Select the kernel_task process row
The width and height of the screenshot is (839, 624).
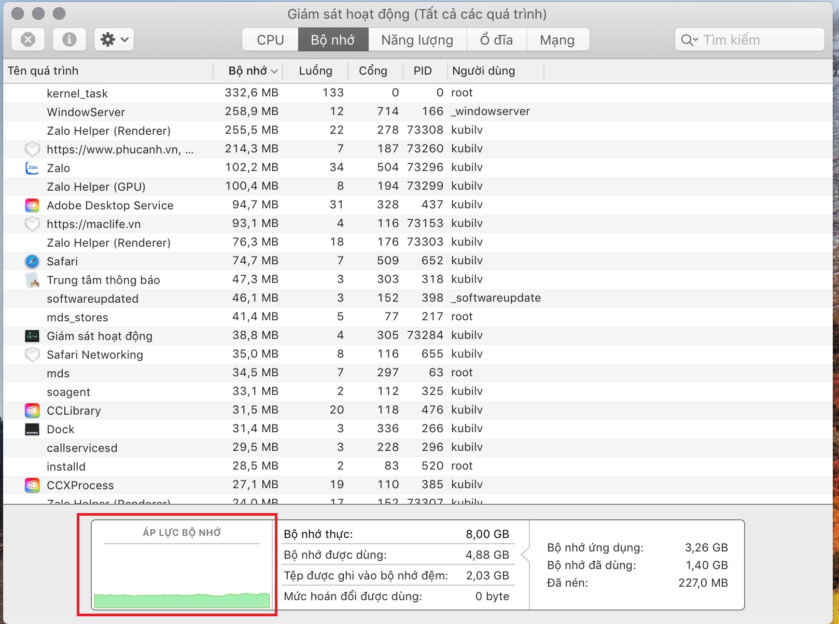[x=418, y=93]
